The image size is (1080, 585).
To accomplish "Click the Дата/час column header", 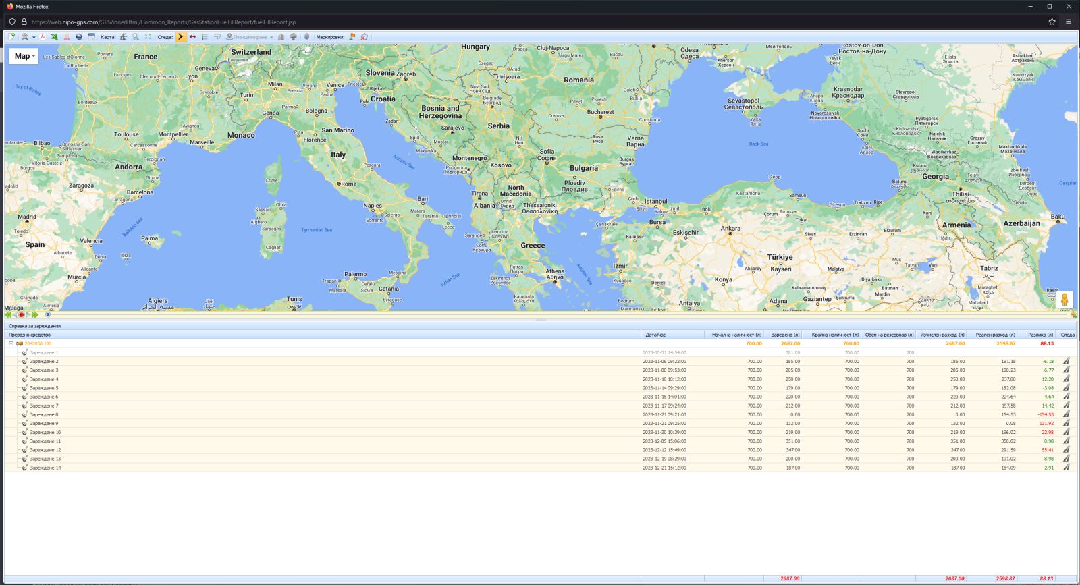I will point(672,335).
